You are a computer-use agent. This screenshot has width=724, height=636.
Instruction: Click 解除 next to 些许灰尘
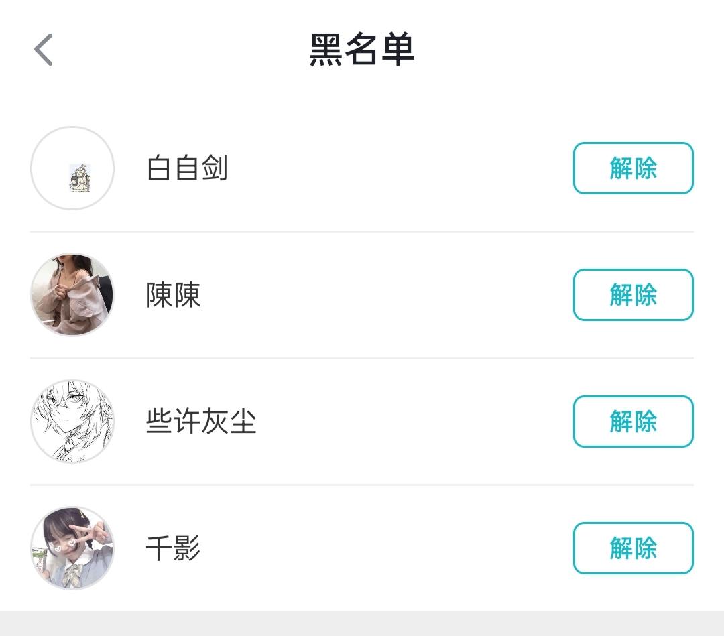633,422
